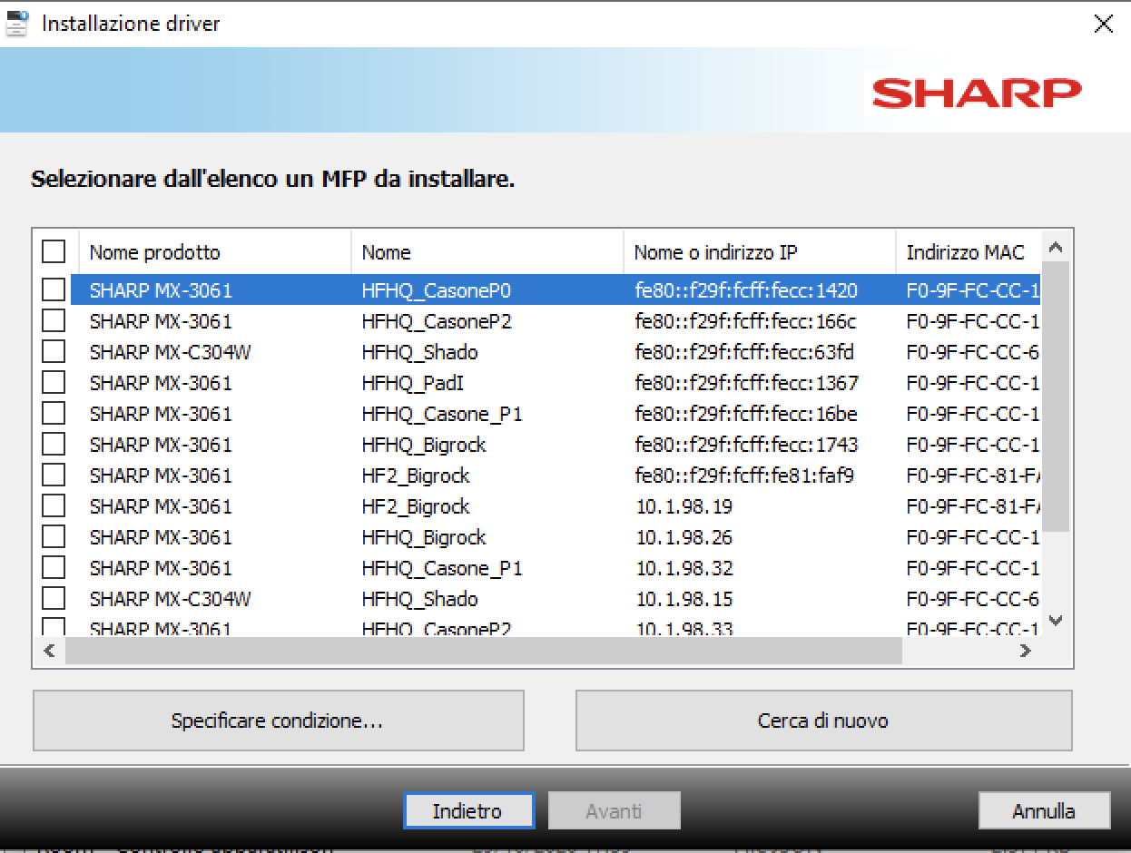The image size is (1131, 853).
Task: Select the HFHQ_CasoneP0 name cell
Action: [437, 290]
